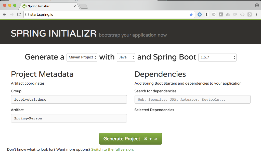Open the Google Drive extension icon
The image size is (261, 155).
228,14
